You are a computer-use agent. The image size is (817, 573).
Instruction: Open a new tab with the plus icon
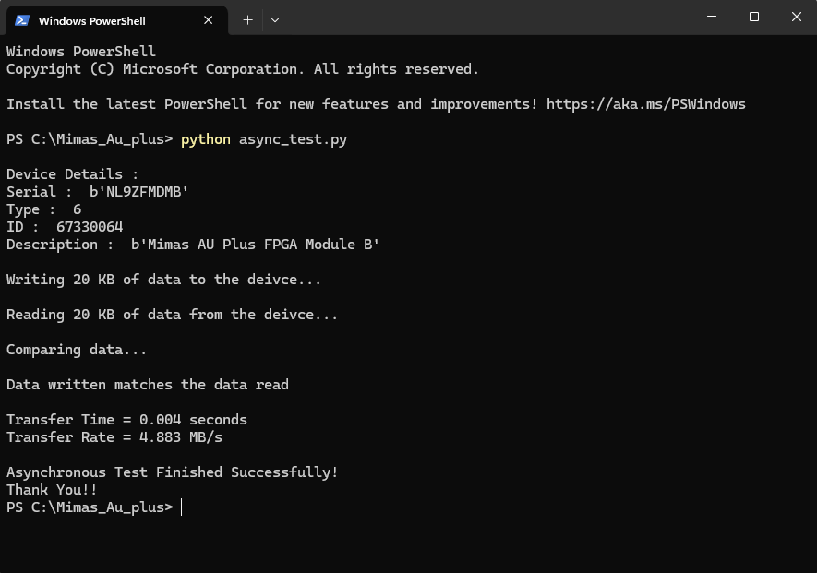pos(247,19)
